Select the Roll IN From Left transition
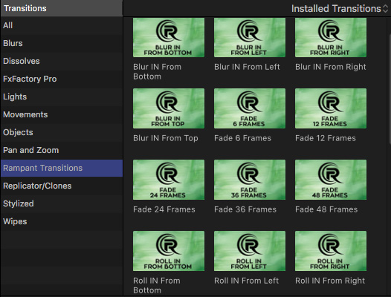Screen dimensions: 391x297 pos(250,251)
